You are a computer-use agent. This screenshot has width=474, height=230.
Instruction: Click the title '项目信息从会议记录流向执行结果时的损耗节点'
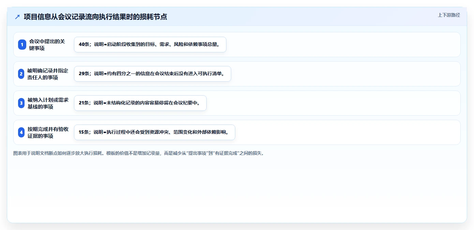95,17
